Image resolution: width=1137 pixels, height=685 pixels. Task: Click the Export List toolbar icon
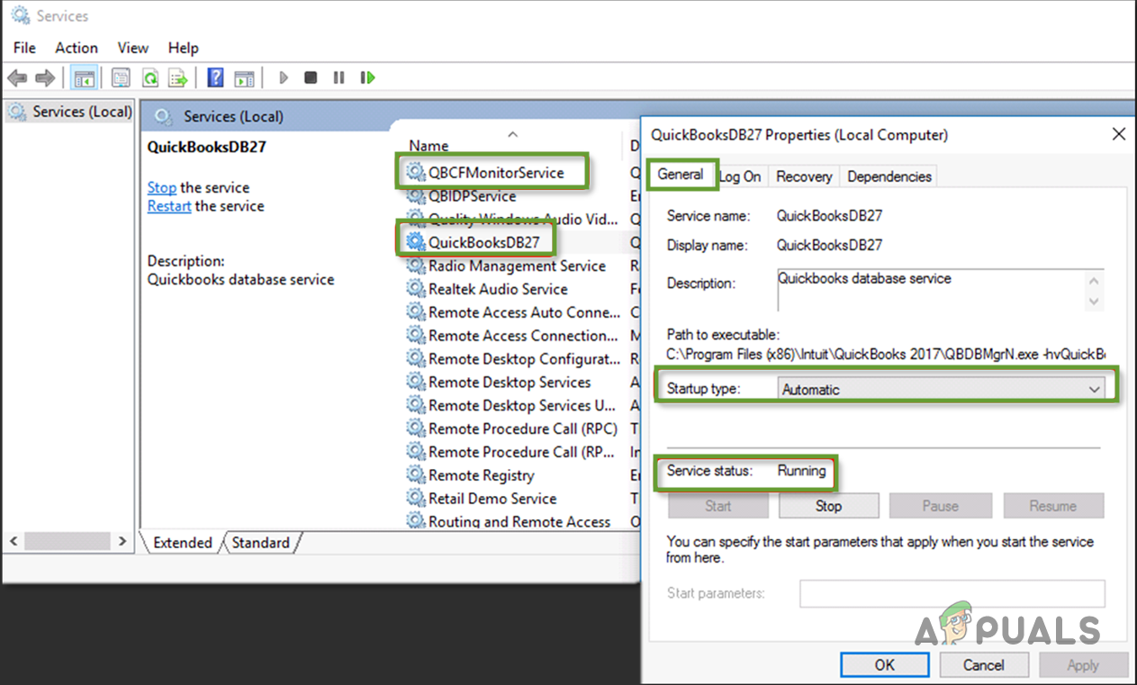click(179, 78)
